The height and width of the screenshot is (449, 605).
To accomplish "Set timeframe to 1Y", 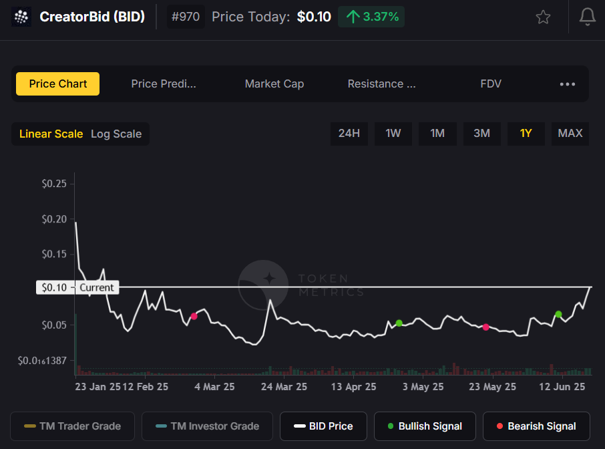I will tap(526, 134).
